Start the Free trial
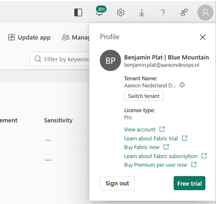This screenshot has height=204, width=216. (189, 183)
